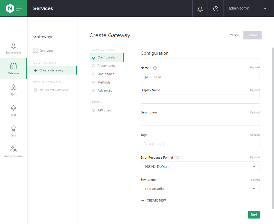Click the Create Gateway page heading
Screen dimensions: 274x224
pos(110,35)
